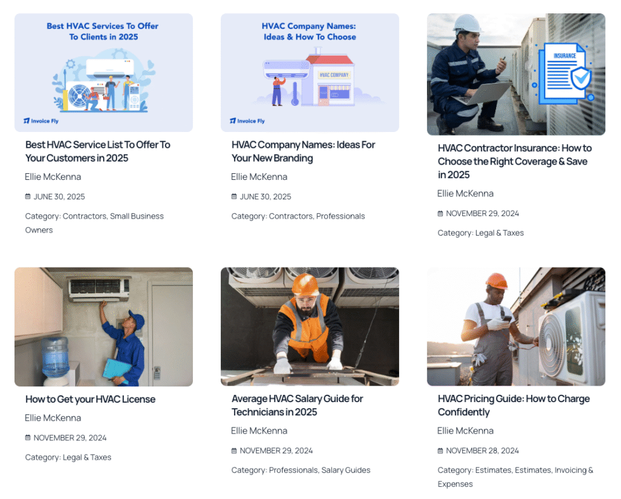The width and height of the screenshot is (621, 499).
Task: Click Invoice Fly logo on Company Names thumbnail
Action: point(247,121)
